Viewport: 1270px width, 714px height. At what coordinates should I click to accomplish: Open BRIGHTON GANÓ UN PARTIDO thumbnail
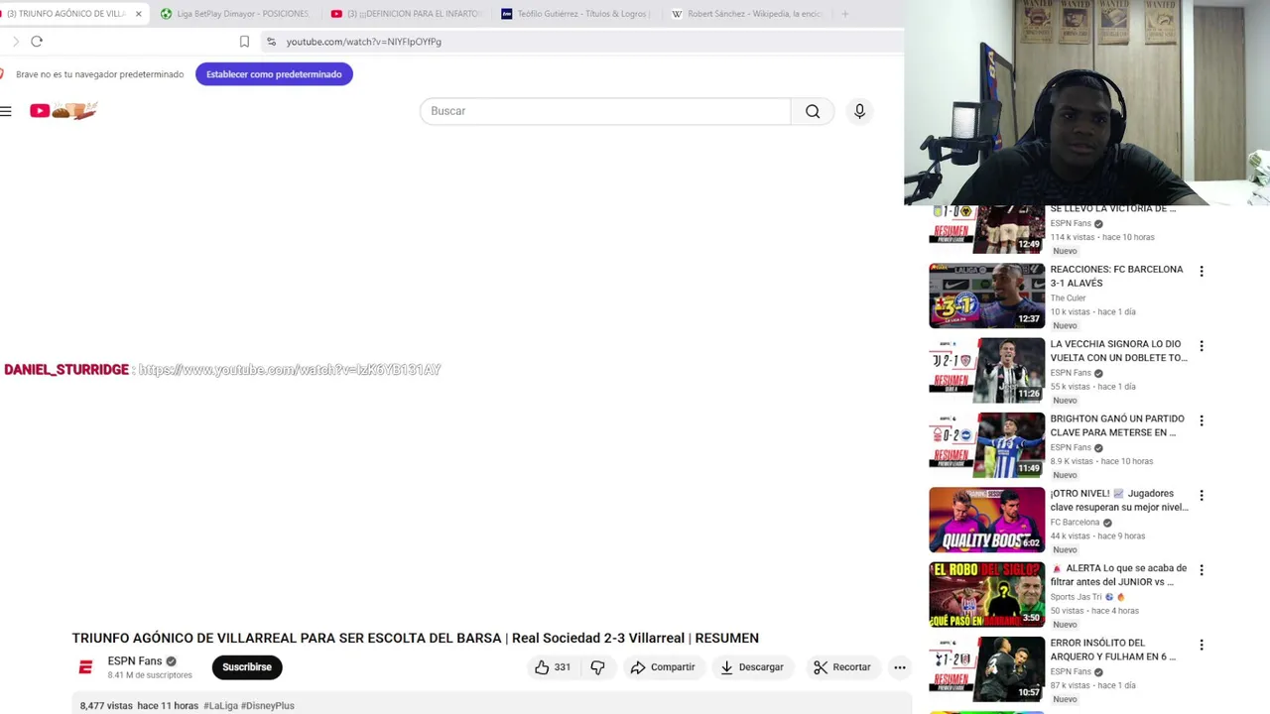[986, 445]
